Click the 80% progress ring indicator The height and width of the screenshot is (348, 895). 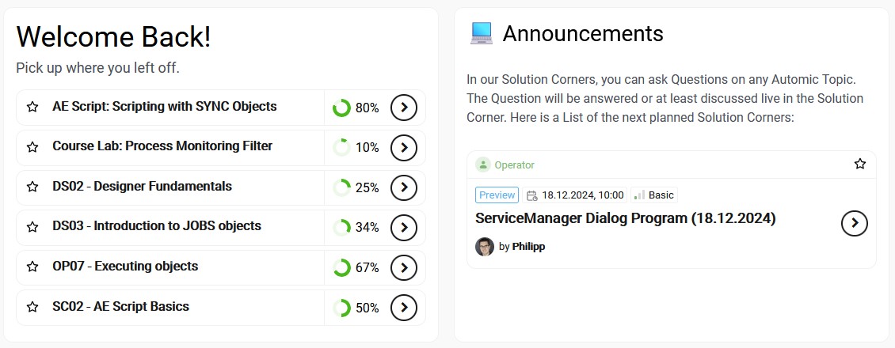(x=341, y=108)
